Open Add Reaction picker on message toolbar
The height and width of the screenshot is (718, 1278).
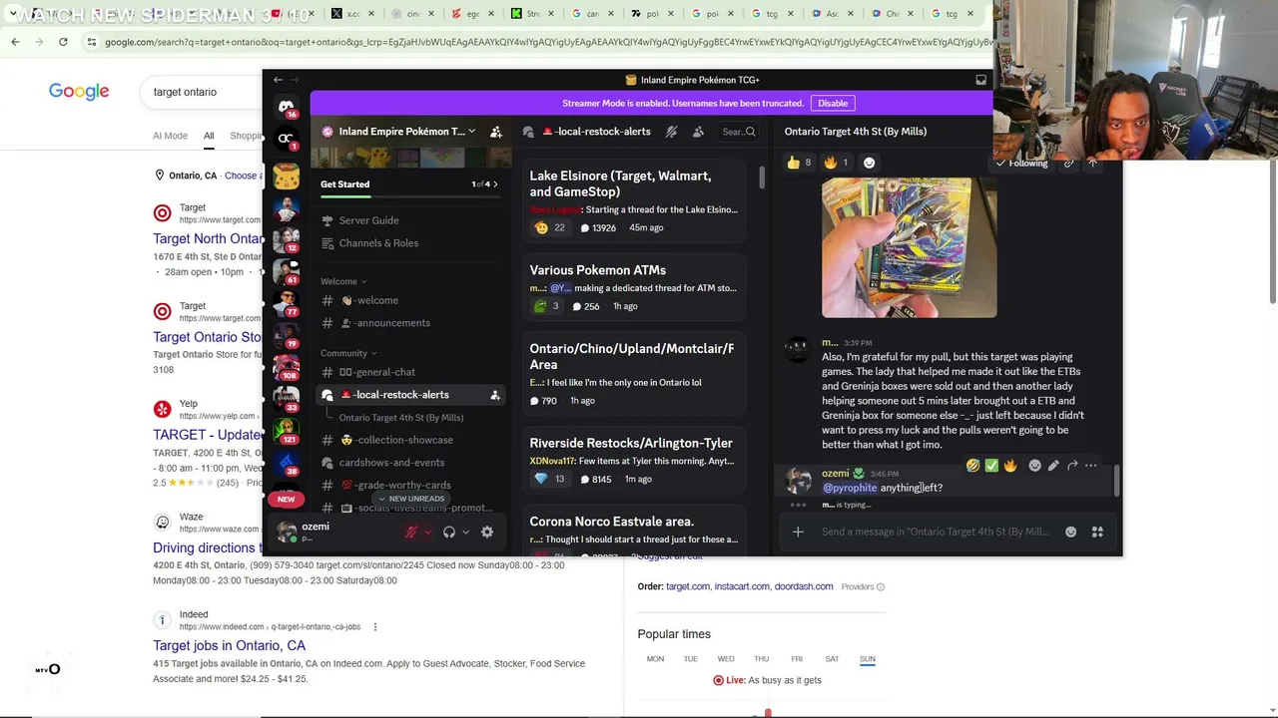(x=1034, y=466)
